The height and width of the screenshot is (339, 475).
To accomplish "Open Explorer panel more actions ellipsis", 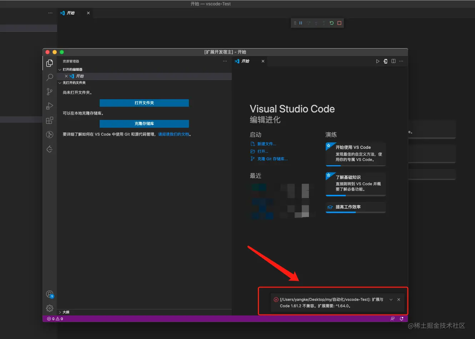I will click(225, 61).
